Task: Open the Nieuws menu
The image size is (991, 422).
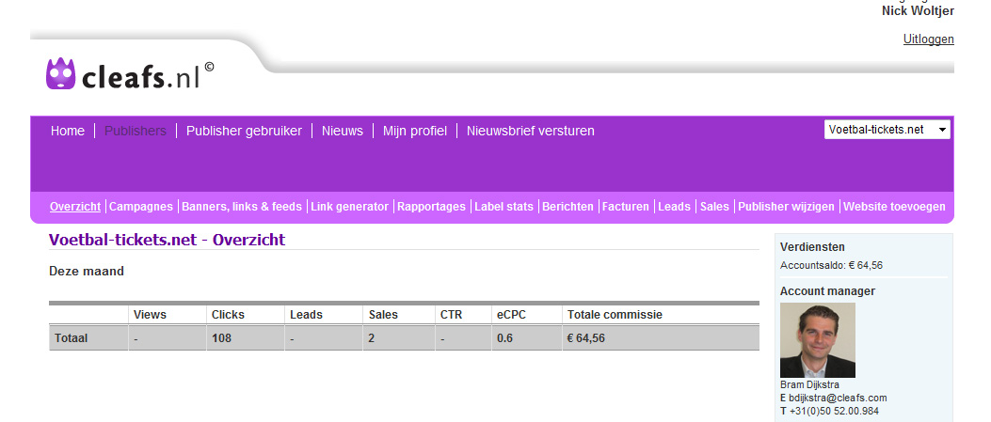Action: pyautogui.click(x=343, y=131)
